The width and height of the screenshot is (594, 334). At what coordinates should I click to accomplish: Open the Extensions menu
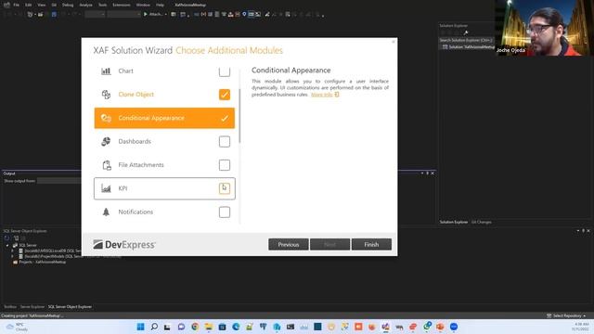point(122,5)
